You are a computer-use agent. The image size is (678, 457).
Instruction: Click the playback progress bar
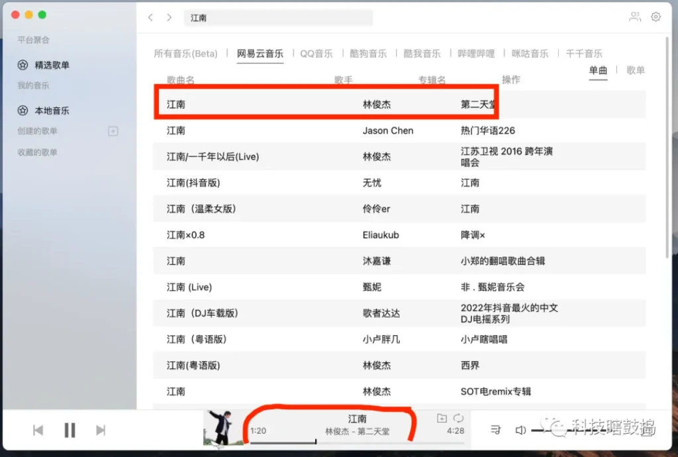(357, 442)
